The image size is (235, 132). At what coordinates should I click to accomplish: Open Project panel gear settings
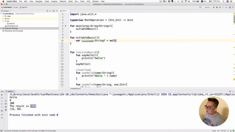click(x=54, y=11)
